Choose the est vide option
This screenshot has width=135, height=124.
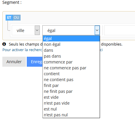[x=71, y=97]
